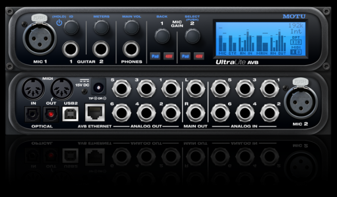Click the MIC 2 XLR input on rear panel
The width and height of the screenshot is (337, 197).
pyautogui.click(x=301, y=102)
